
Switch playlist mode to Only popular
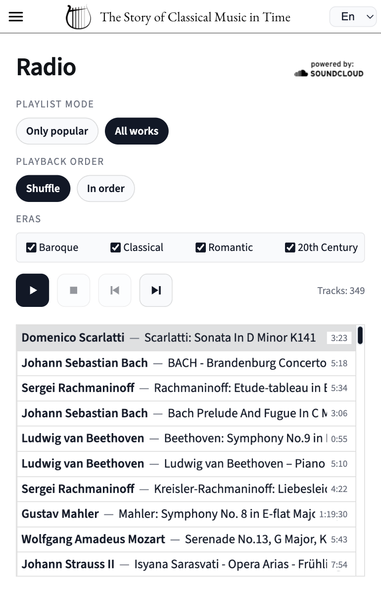[57, 131]
